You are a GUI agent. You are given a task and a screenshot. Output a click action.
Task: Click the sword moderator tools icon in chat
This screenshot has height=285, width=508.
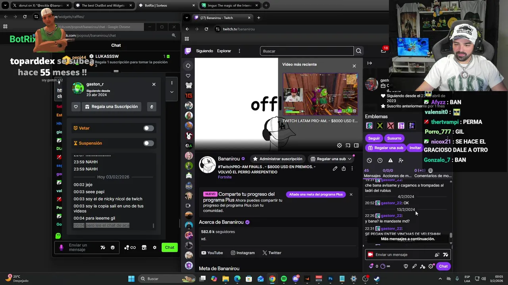[414, 266]
